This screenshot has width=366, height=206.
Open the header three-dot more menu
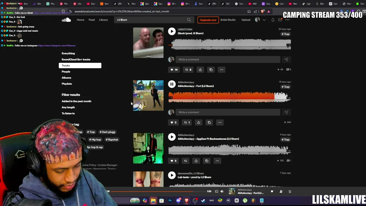(x=287, y=20)
